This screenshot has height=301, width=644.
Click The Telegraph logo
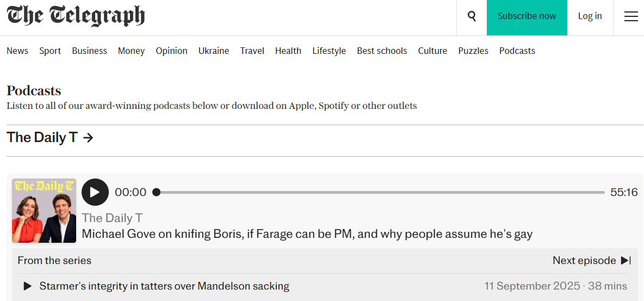tap(76, 16)
